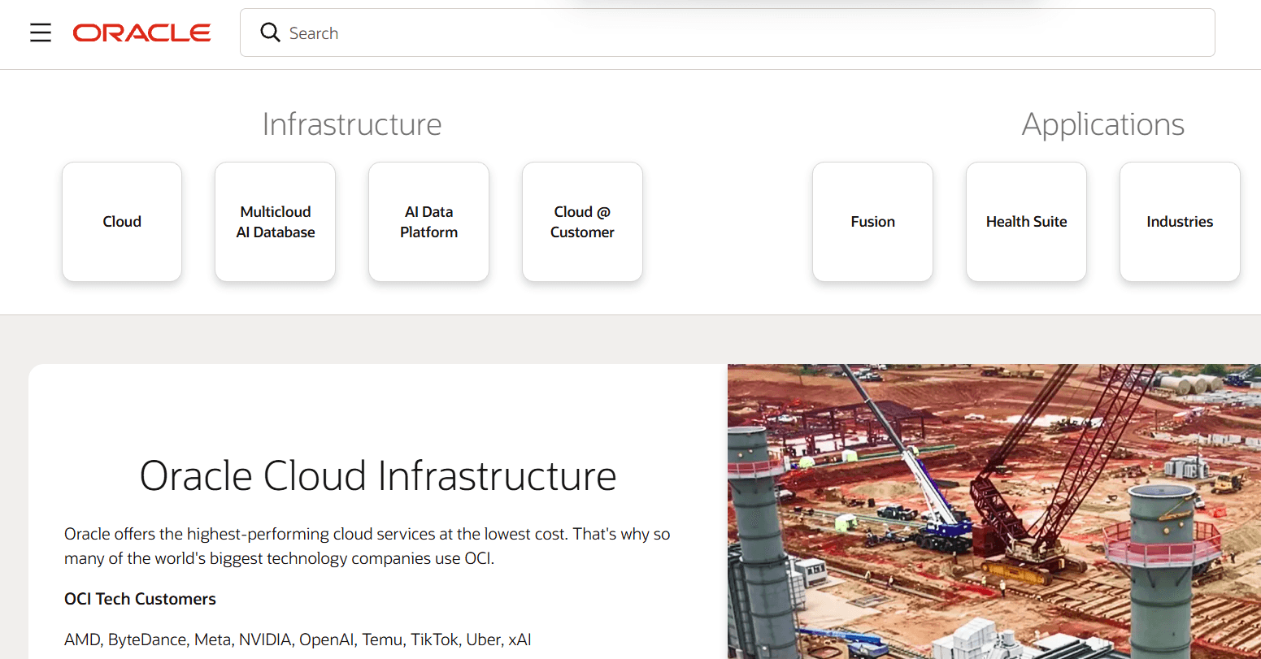This screenshot has width=1261, height=659.
Task: Open the Cloud @ Customer card
Action: 582,222
